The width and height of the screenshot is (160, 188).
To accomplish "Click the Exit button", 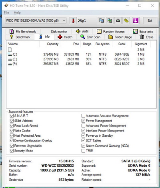I will [150, 20].
